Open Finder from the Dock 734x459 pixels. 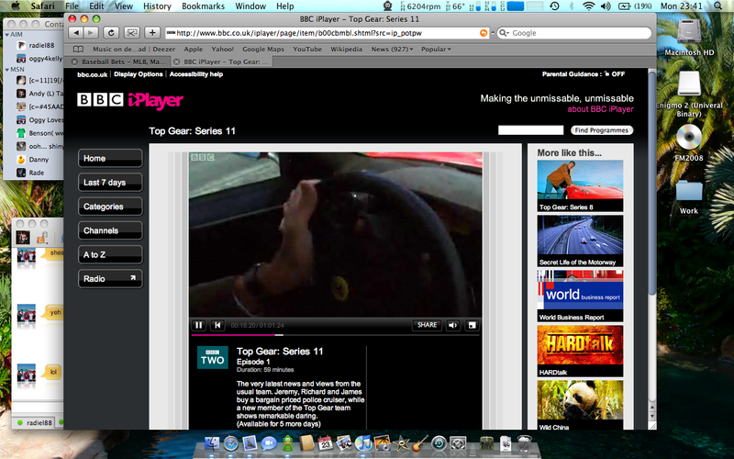[212, 442]
